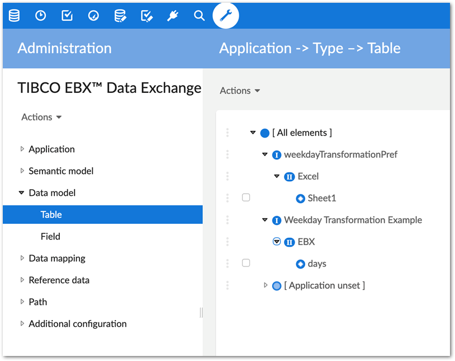Click the magnifier search icon
Viewport: 455px width, 361px height.
[x=199, y=16]
